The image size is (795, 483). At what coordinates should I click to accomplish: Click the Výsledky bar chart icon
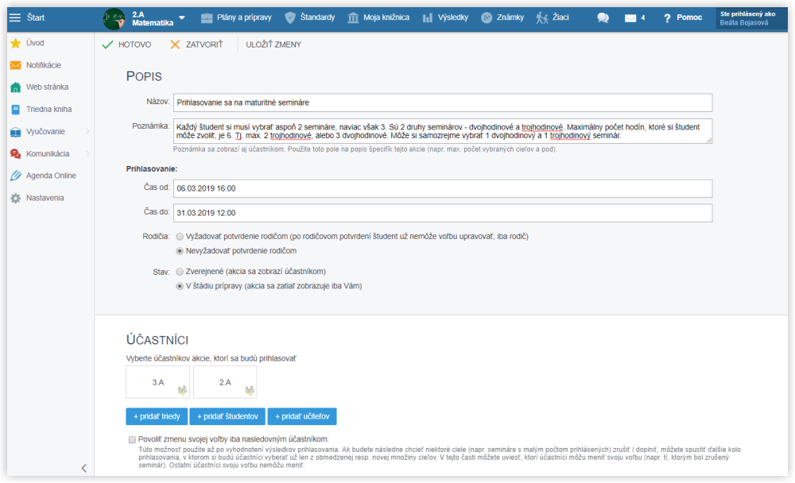click(428, 18)
